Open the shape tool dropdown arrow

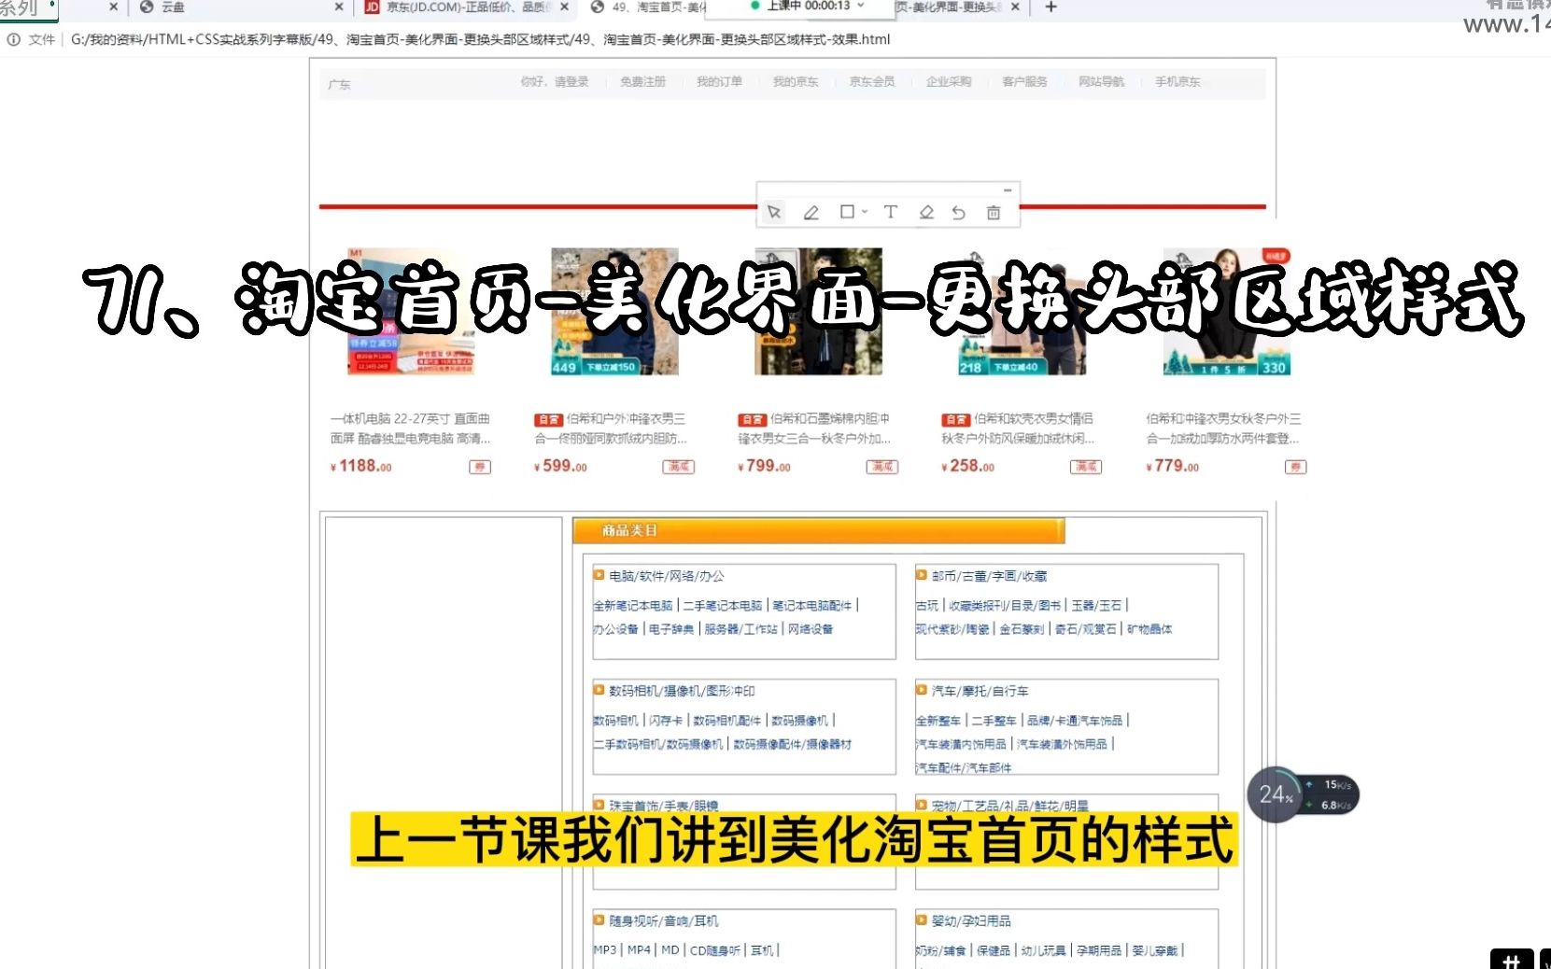tap(865, 212)
